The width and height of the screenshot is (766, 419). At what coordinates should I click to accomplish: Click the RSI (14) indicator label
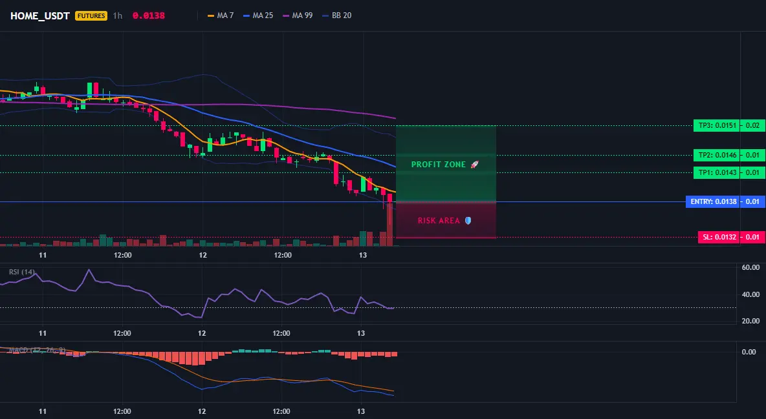click(22, 272)
